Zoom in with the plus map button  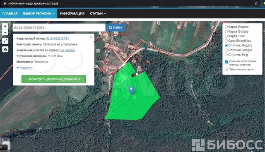pos(5,27)
